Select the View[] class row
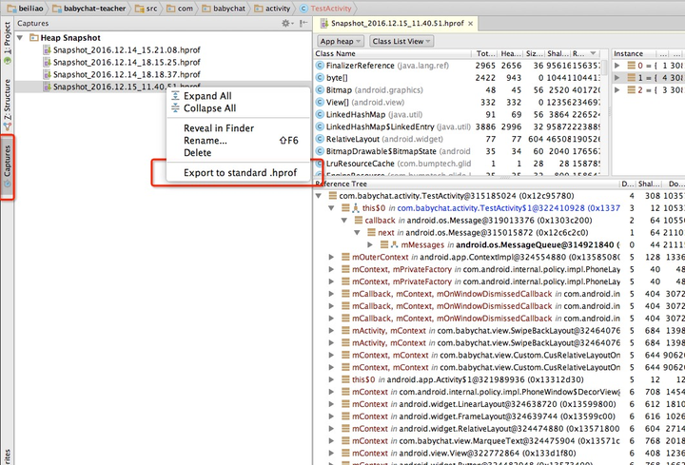Image resolution: width=685 pixels, height=465 pixels. pyautogui.click(x=457, y=102)
